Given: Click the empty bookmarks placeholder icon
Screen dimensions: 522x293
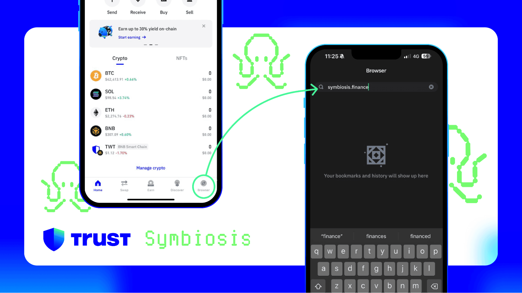Looking at the screenshot, I should coord(376,155).
